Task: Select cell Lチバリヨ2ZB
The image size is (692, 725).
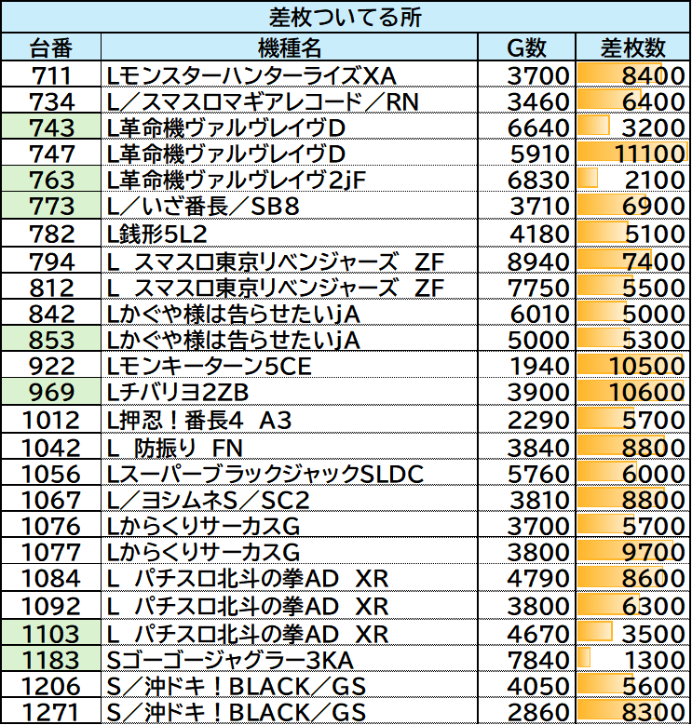Action: click(x=289, y=391)
